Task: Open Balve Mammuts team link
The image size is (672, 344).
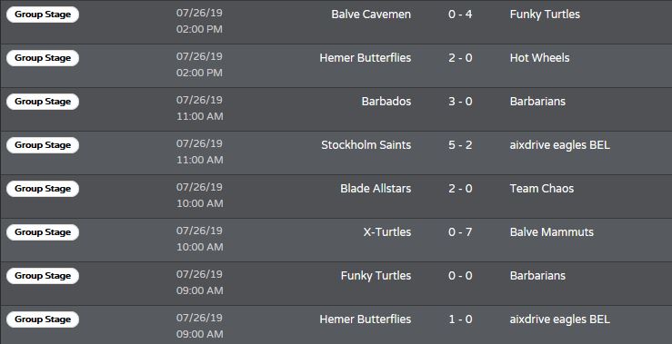Action: [x=552, y=232]
